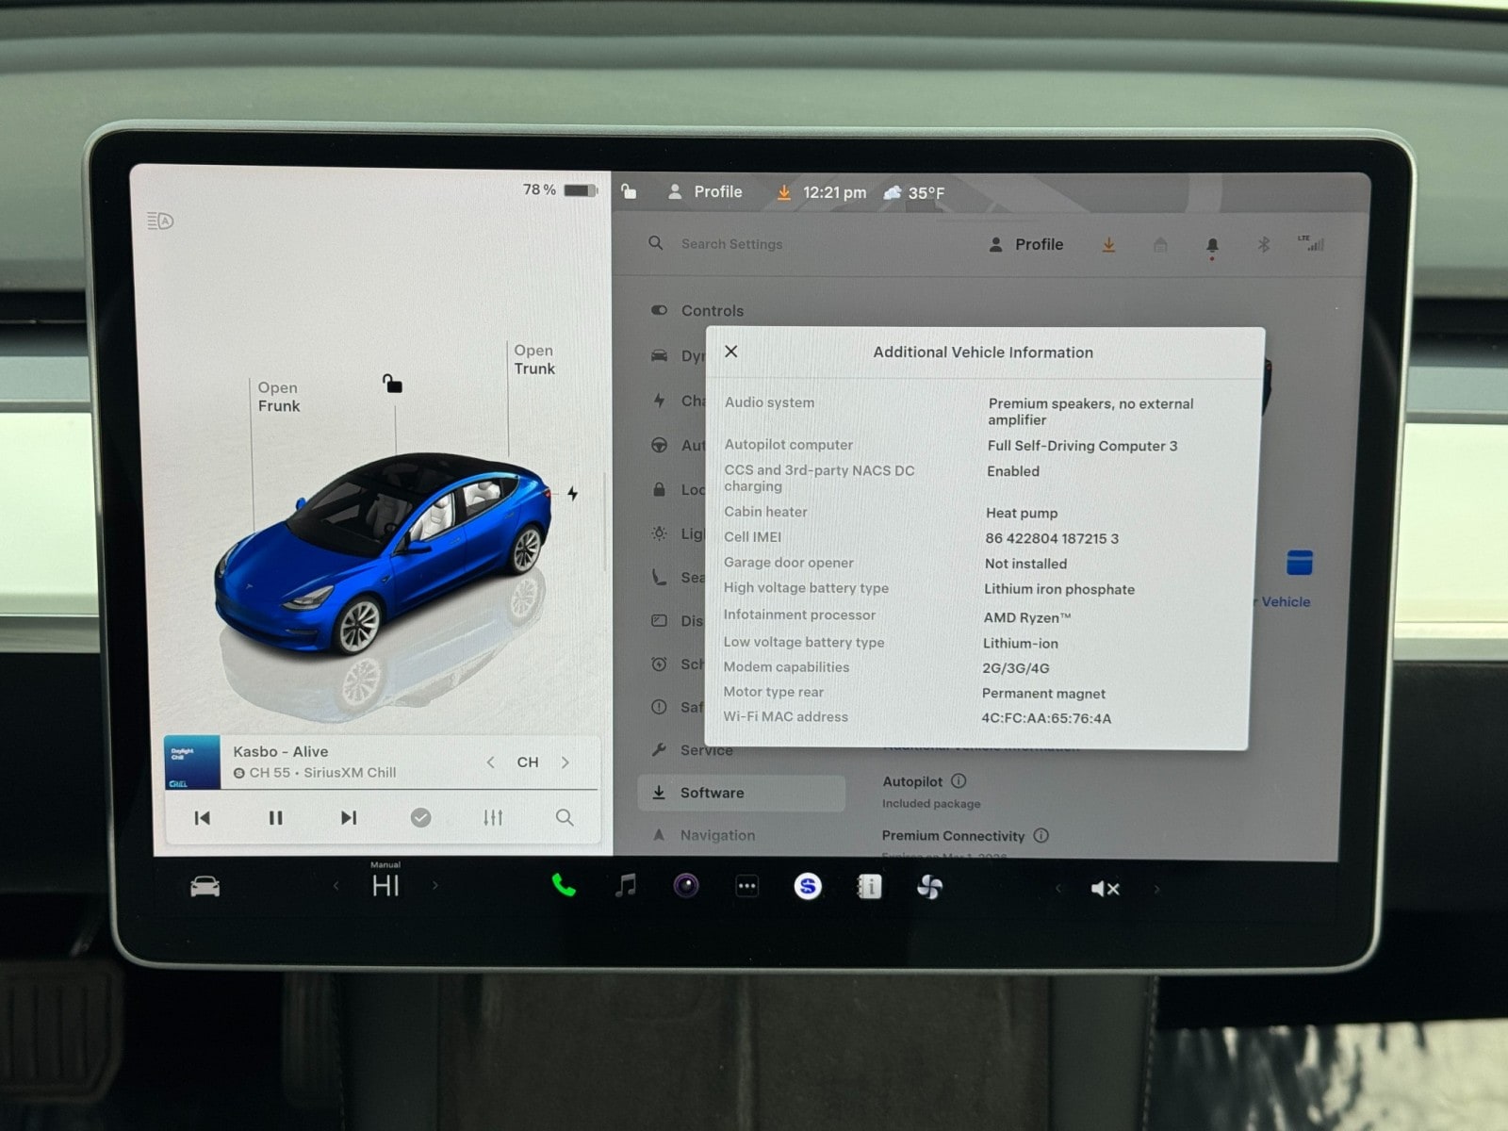The height and width of the screenshot is (1131, 1508).
Task: Tap the car controls icon
Action: [x=205, y=887]
